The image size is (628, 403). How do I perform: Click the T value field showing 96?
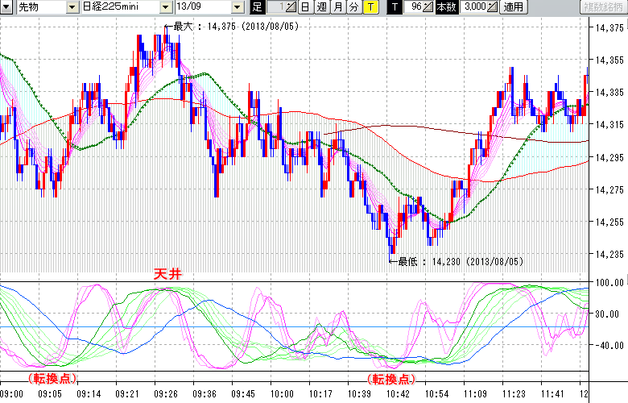413,7
